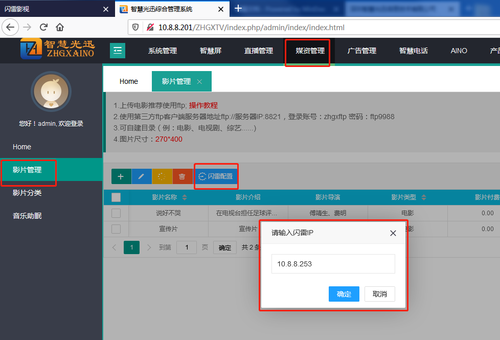The height and width of the screenshot is (340, 500).
Task: Select 影片分类 in the left sidebar
Action: 27,193
